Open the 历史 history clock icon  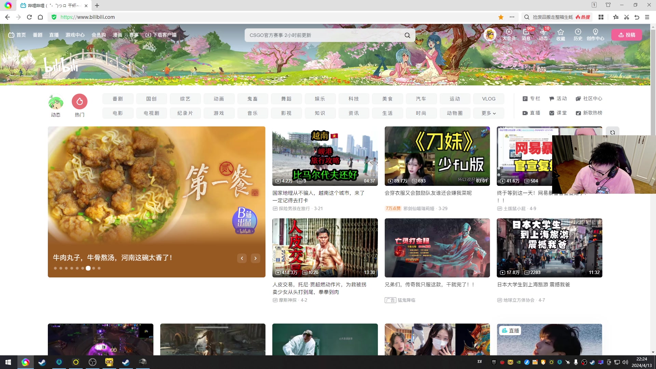coord(578,32)
